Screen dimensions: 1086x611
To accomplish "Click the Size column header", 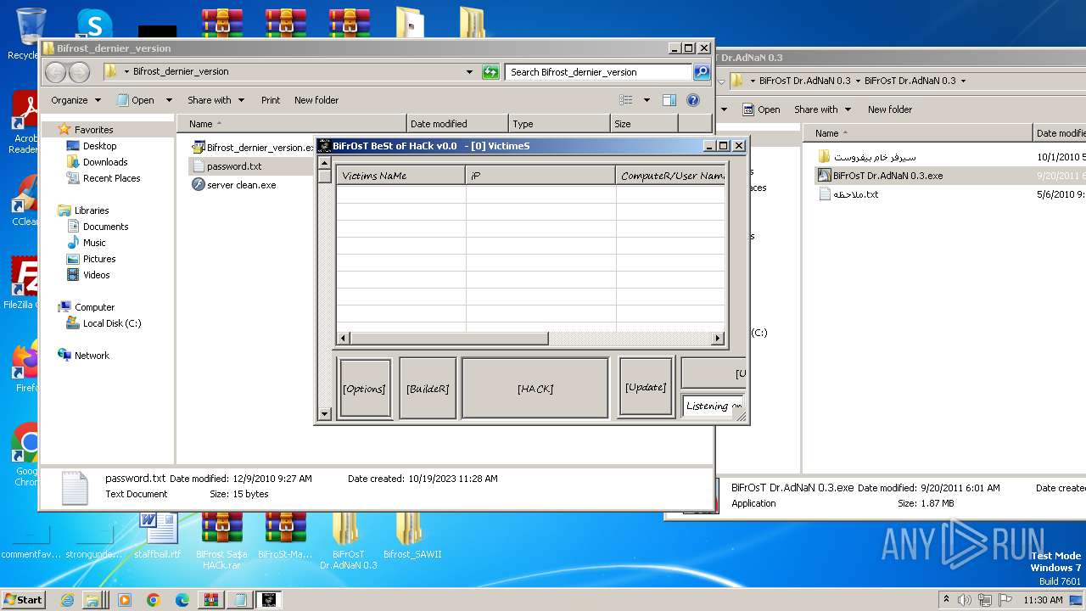I will (644, 124).
